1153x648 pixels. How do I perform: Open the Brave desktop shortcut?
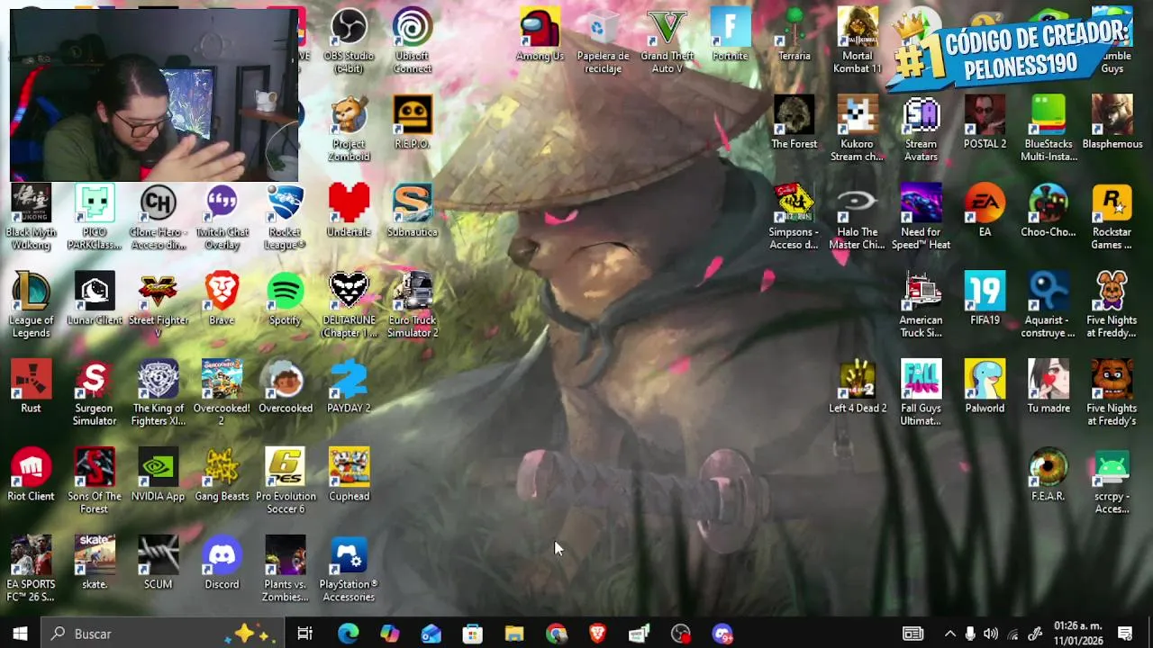[x=222, y=292]
